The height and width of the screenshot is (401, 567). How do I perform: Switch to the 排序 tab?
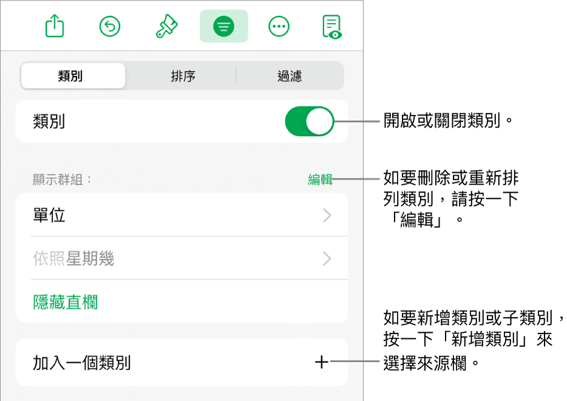pos(183,76)
